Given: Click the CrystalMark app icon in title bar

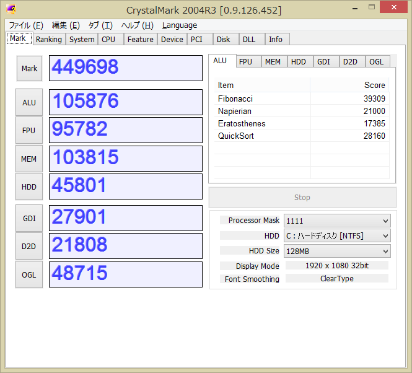Looking at the screenshot, I should click(x=11, y=10).
